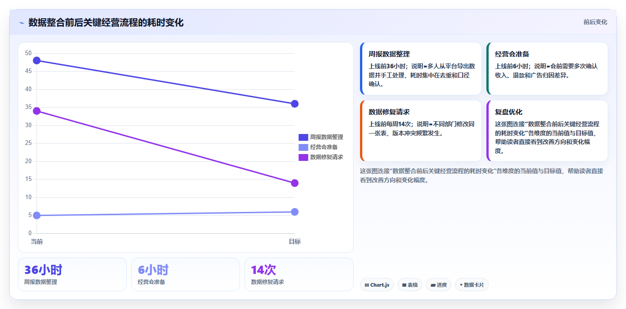Select the 36小时 stat card
The image size is (626, 309).
tap(72, 274)
